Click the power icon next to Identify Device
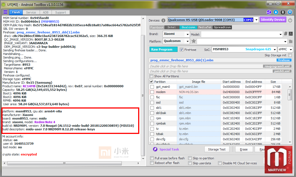This screenshot has height=177, width=296. pos(290,20)
